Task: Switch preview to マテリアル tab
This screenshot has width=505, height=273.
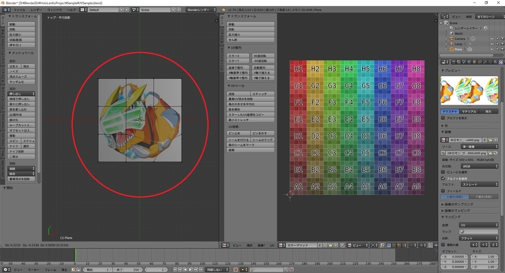Action: pos(469,112)
